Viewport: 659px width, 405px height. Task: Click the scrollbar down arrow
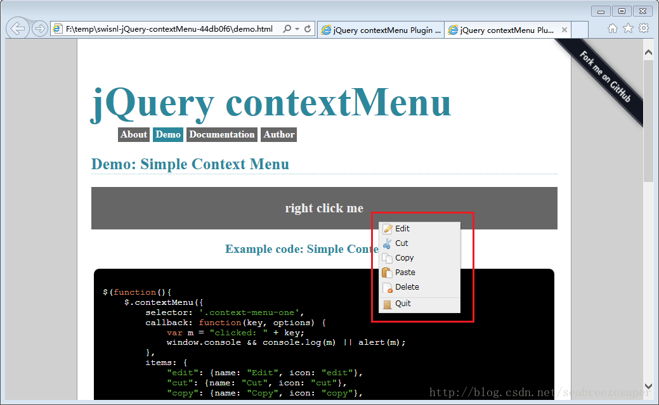click(648, 386)
